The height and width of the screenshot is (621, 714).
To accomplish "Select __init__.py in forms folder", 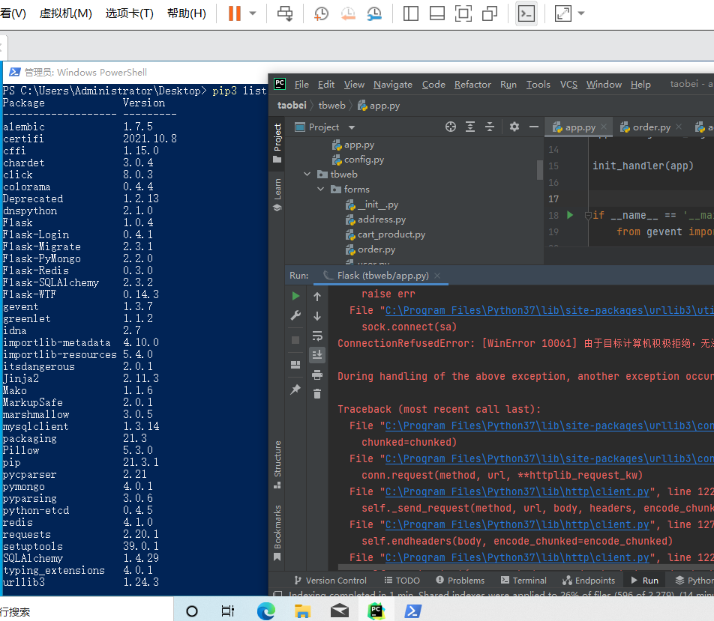I will click(x=372, y=205).
